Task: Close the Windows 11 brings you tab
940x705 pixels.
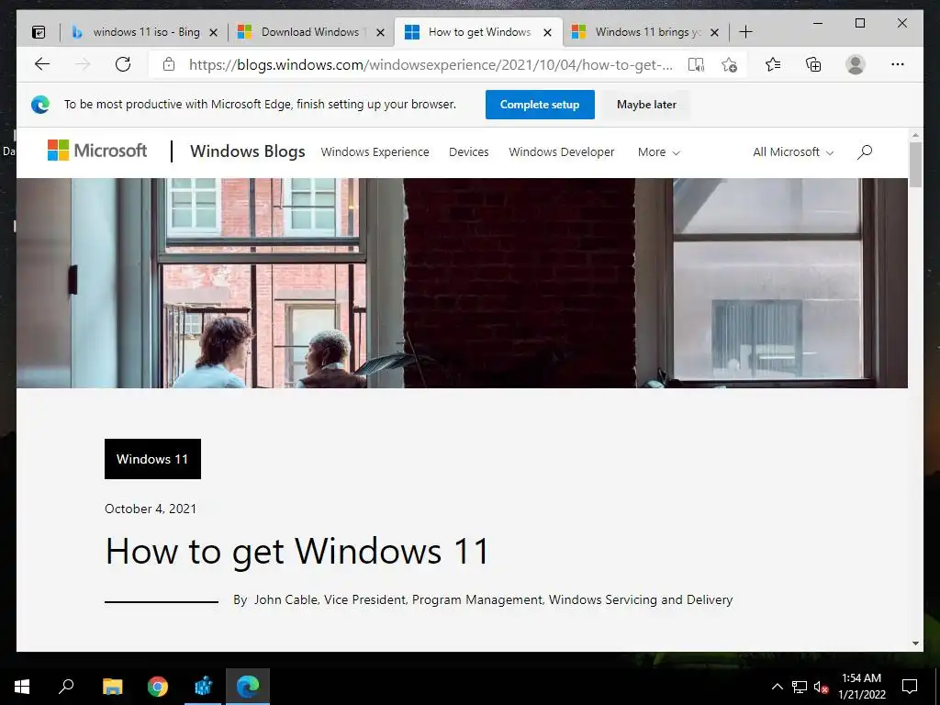Action: (x=714, y=32)
